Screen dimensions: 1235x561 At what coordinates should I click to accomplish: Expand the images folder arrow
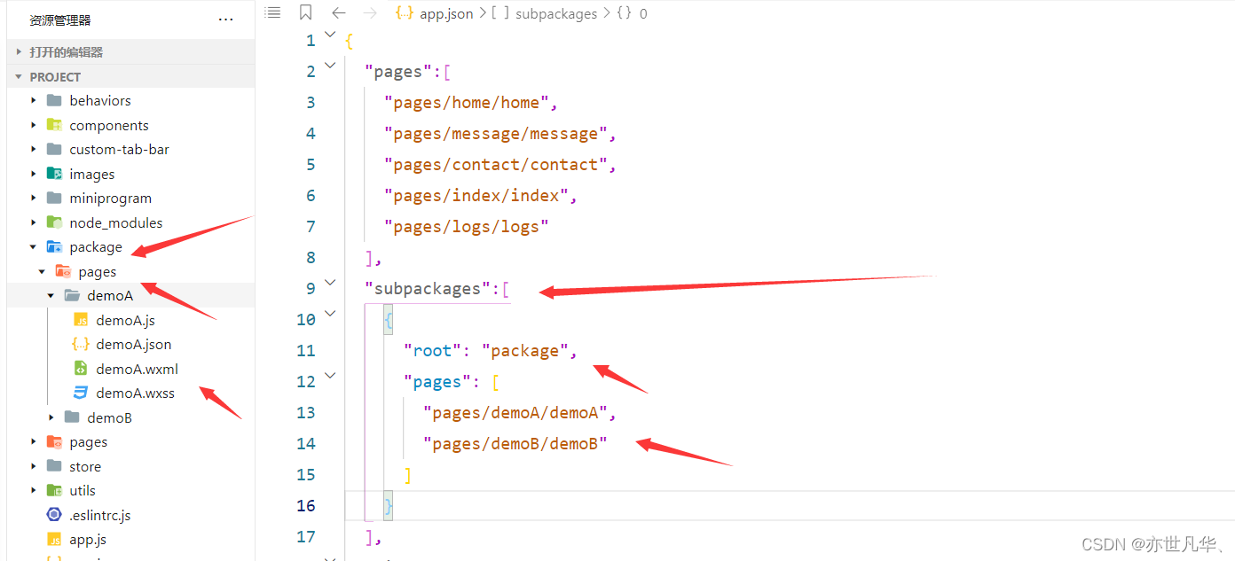(34, 174)
